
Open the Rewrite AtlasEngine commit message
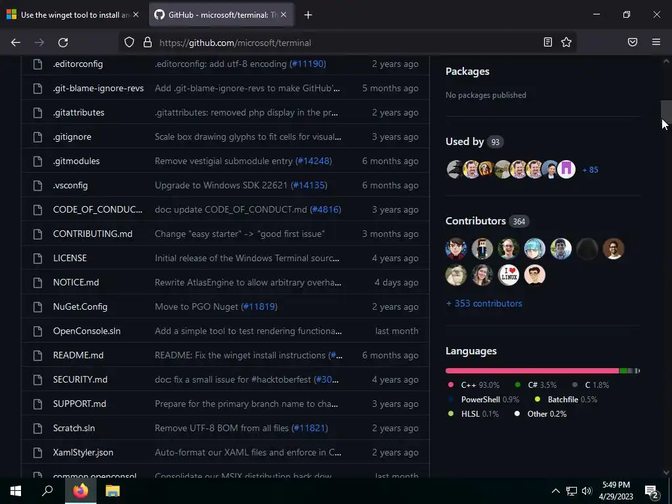(x=247, y=282)
